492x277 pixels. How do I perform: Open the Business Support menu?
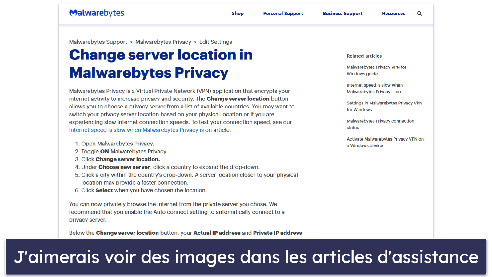tap(342, 14)
